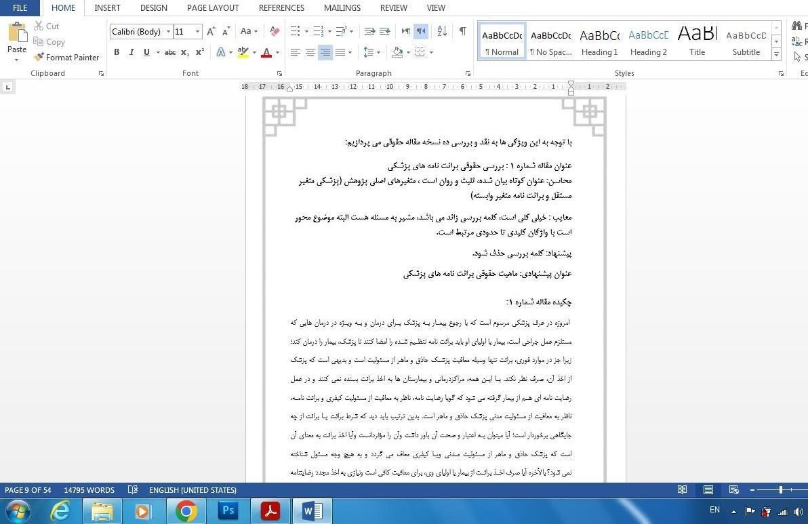Toggle Bold formatting
This screenshot has width=808, height=524.
(117, 52)
